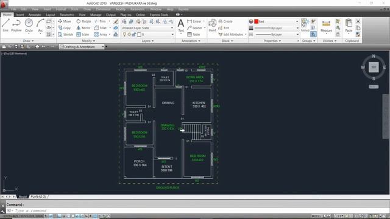Activate the Scale command
This screenshot has height=219, width=390.
point(83,35)
